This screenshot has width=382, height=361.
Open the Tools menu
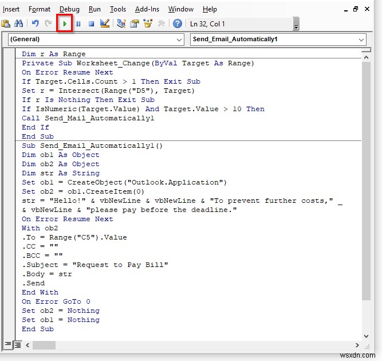coord(118,9)
